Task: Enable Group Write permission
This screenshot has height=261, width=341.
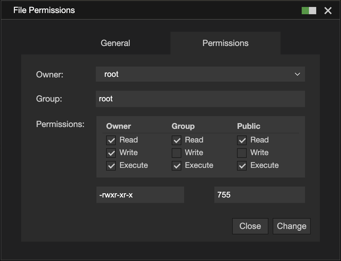Action: (x=176, y=153)
